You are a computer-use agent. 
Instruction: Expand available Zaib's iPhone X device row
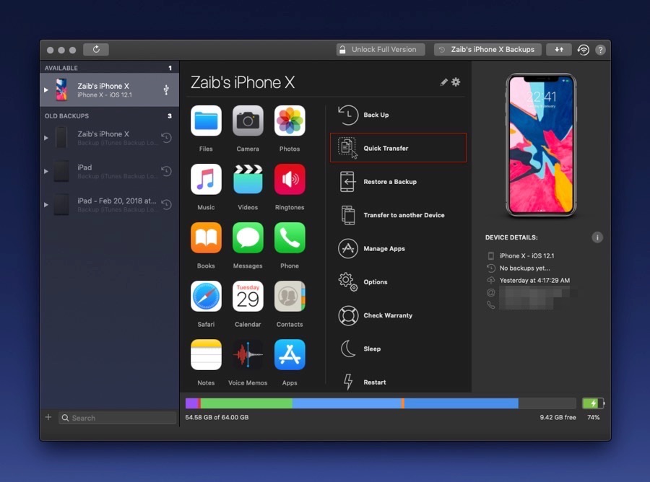[46, 90]
